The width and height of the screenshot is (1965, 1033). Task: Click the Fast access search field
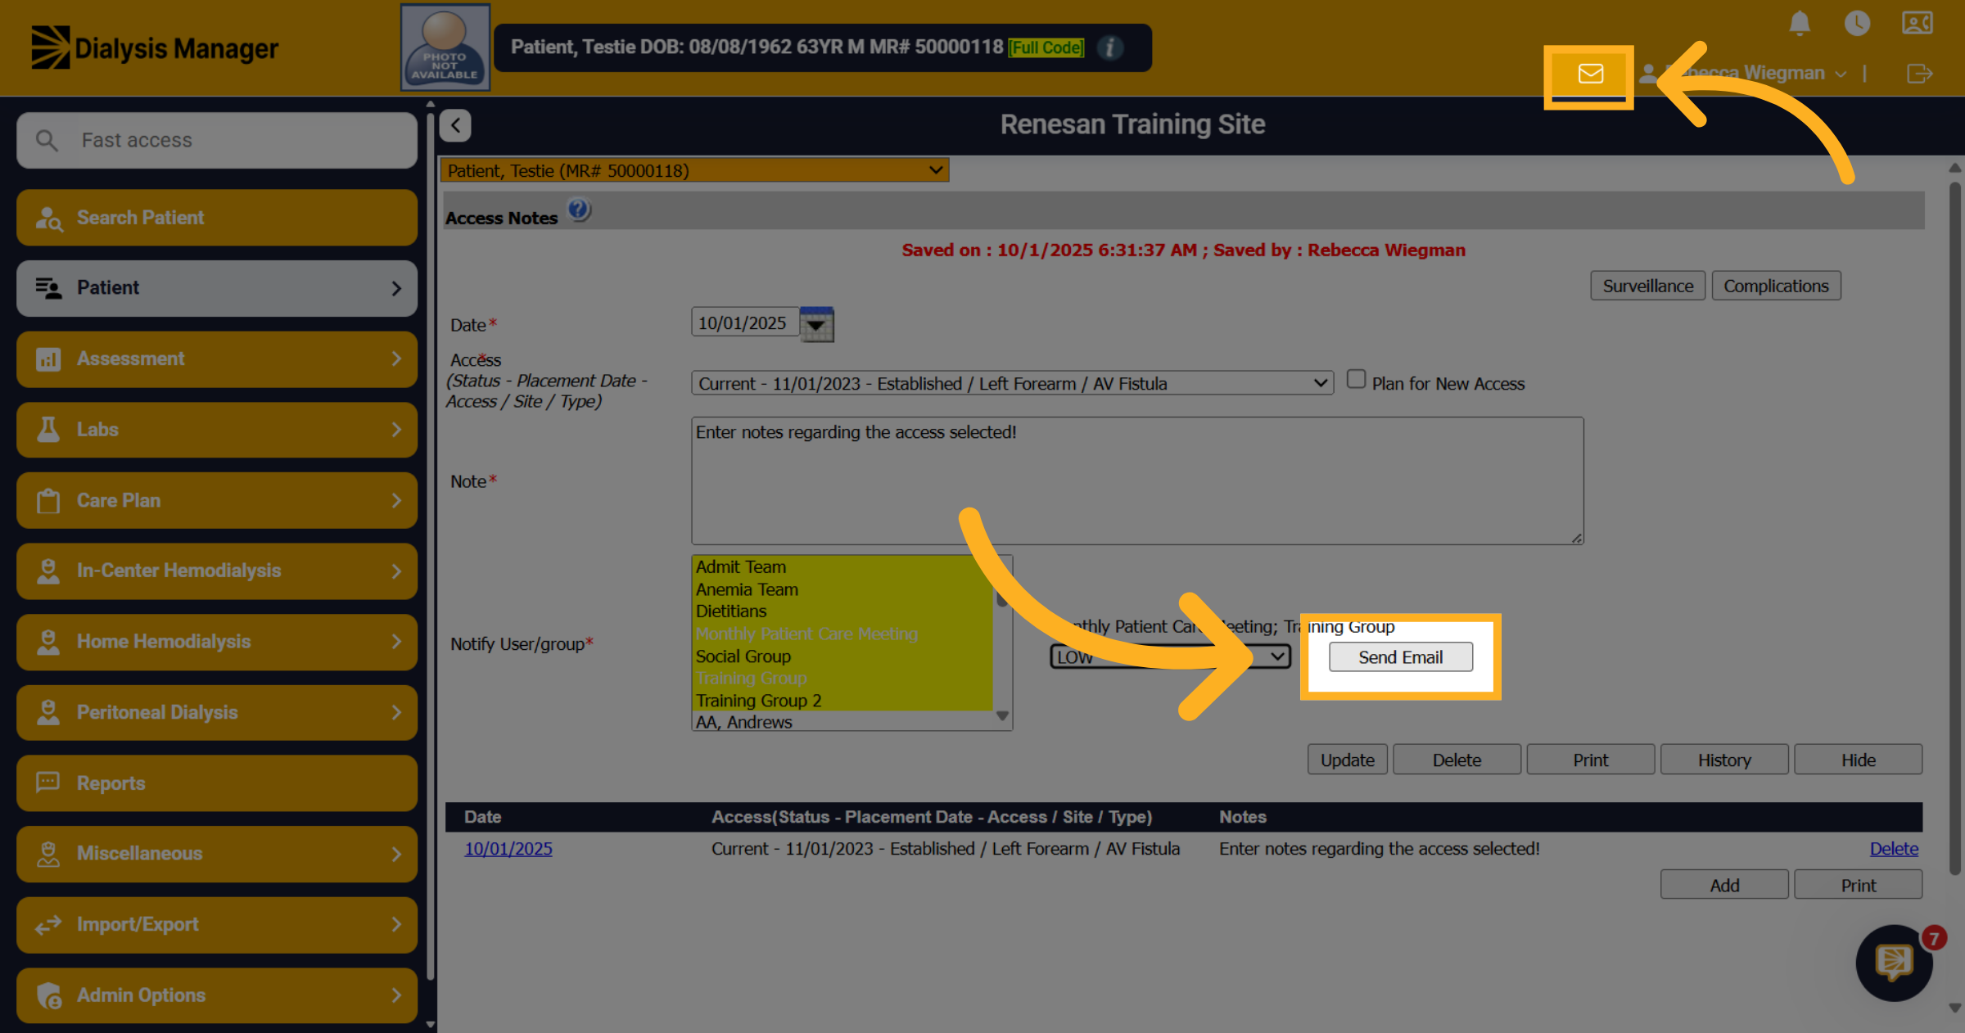click(217, 141)
